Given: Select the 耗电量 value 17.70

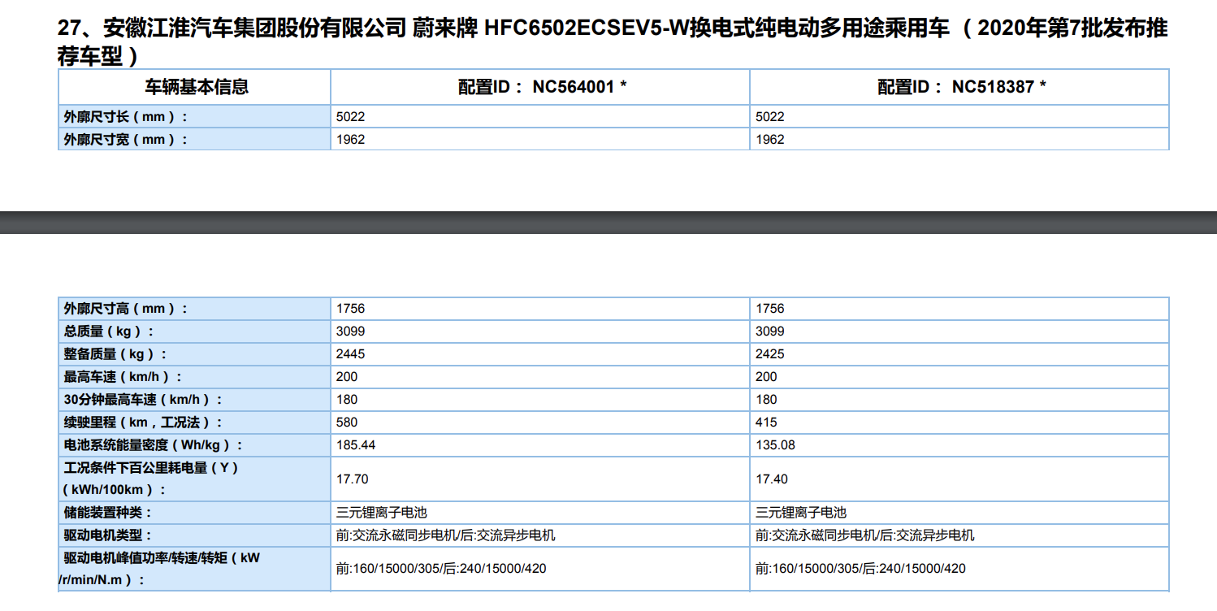Looking at the screenshot, I should [353, 479].
